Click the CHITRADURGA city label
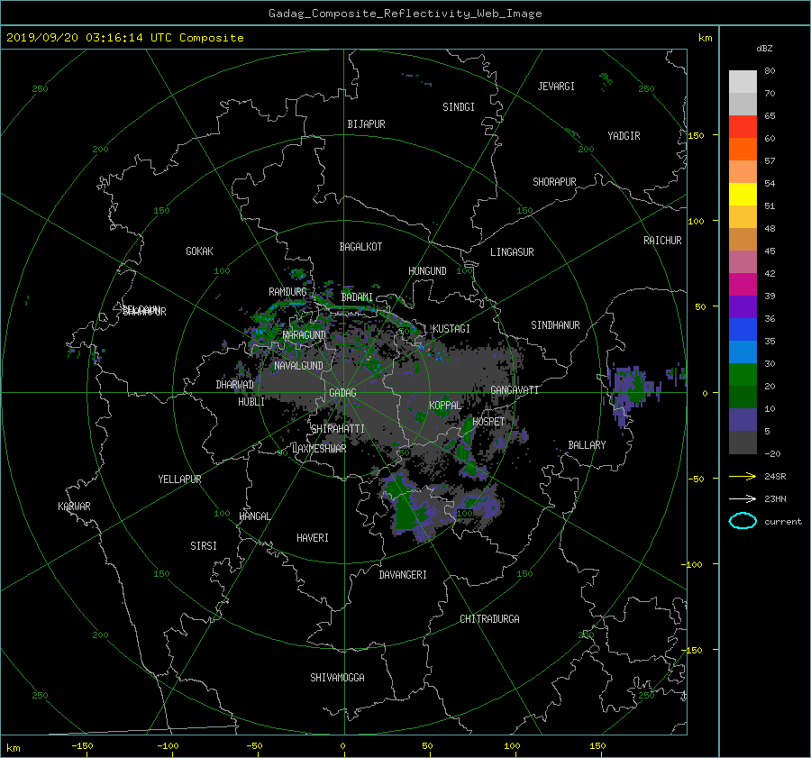 [x=489, y=619]
